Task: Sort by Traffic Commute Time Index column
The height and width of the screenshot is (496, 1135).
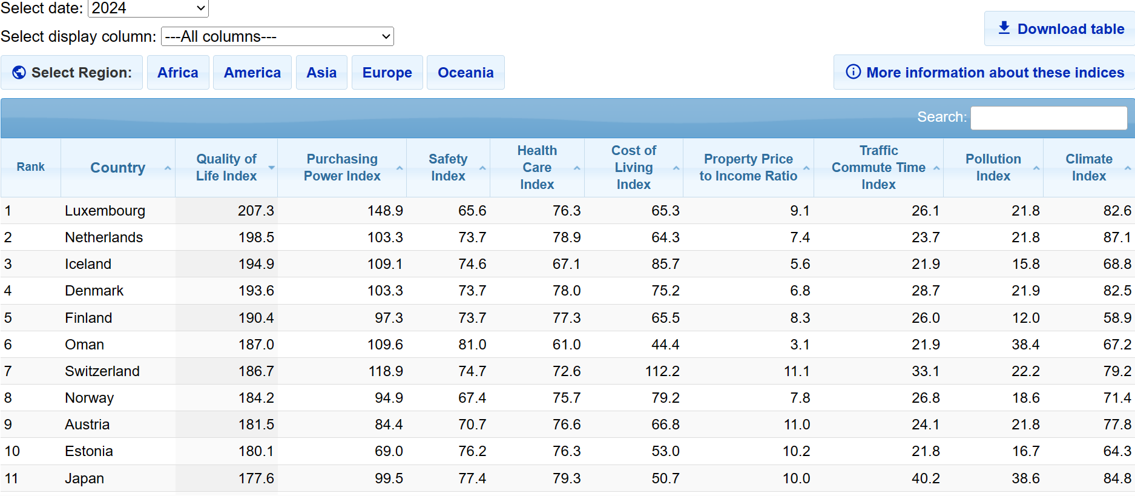Action: pos(878,168)
